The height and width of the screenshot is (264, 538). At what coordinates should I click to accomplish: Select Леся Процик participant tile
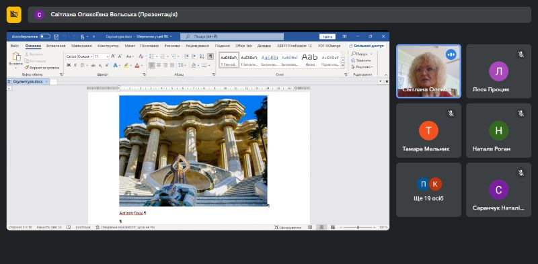[498, 71]
